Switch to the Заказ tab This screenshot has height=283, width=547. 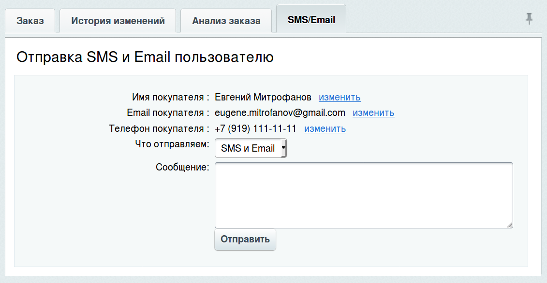tap(30, 21)
